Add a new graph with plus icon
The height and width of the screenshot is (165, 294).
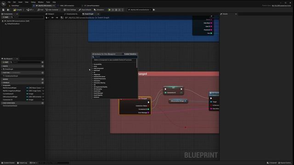click(x=43, y=66)
